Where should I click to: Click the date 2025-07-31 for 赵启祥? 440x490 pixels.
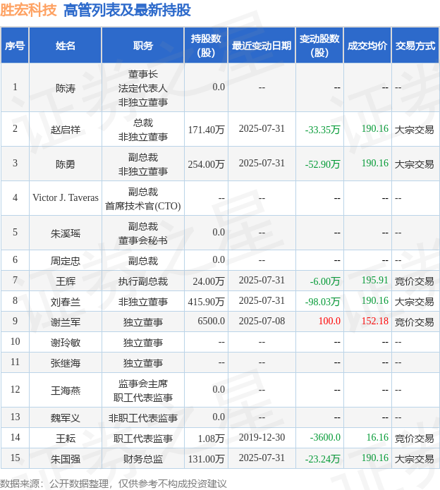tap(262, 128)
